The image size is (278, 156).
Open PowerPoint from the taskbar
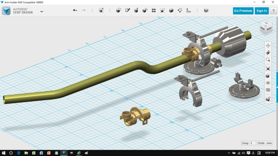49,153
